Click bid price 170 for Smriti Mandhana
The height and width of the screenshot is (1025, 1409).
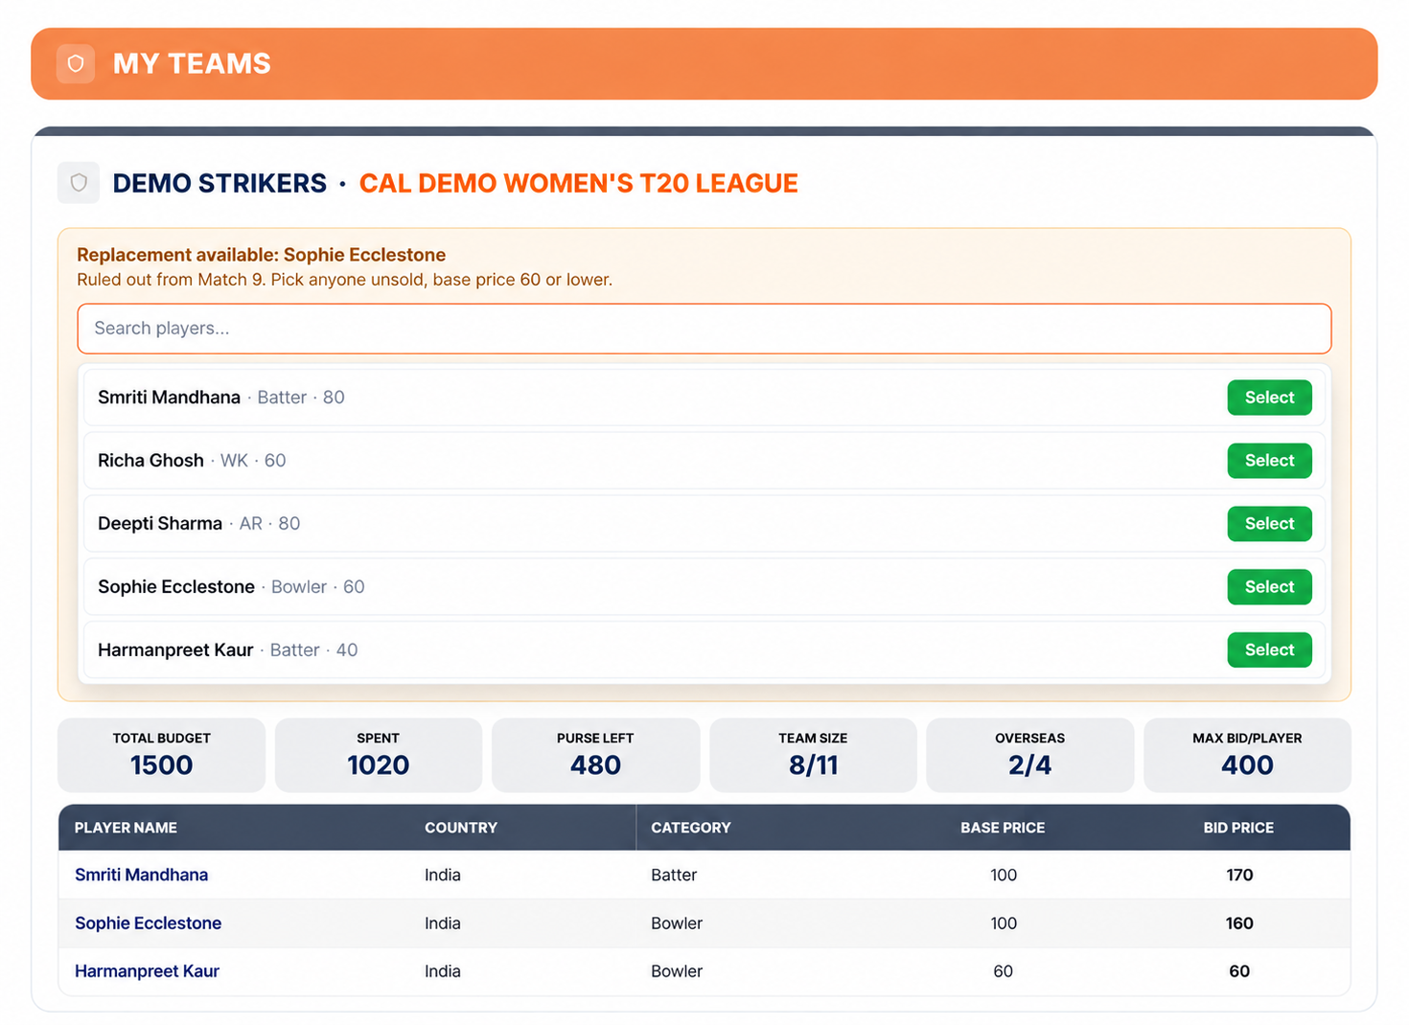(1239, 875)
